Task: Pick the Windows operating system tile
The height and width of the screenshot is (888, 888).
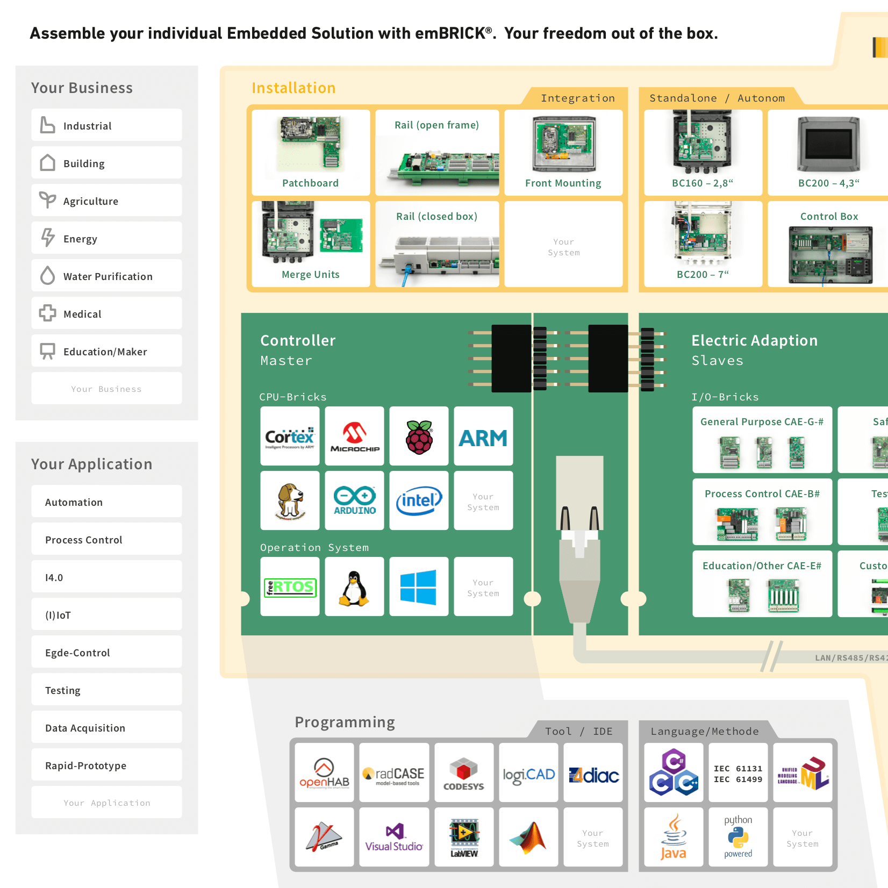Action: 419,586
